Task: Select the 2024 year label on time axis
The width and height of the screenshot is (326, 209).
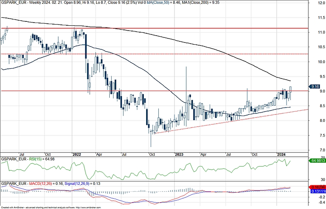Action: click(282, 155)
